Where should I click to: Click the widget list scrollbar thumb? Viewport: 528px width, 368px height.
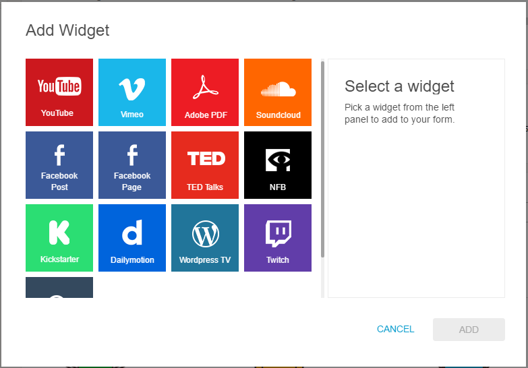[x=322, y=159]
